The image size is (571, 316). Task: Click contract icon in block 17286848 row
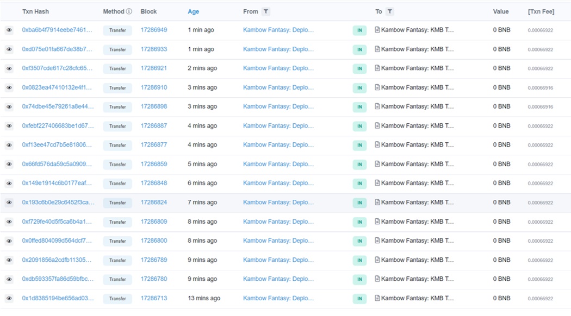tap(377, 183)
